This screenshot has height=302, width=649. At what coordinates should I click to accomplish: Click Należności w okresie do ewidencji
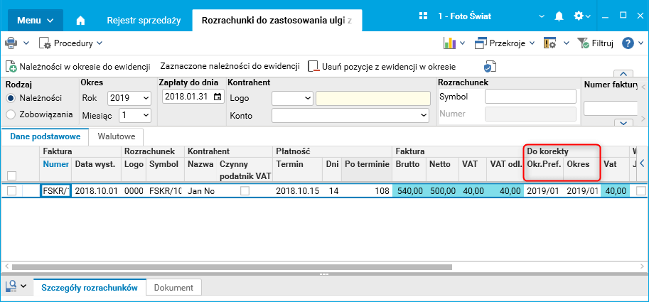click(x=77, y=67)
